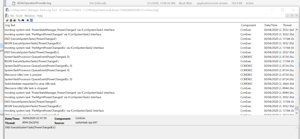The height and width of the screenshot is (139, 300).
Task: Toggle the Show/Hide details pane icon
Action: [31, 20]
